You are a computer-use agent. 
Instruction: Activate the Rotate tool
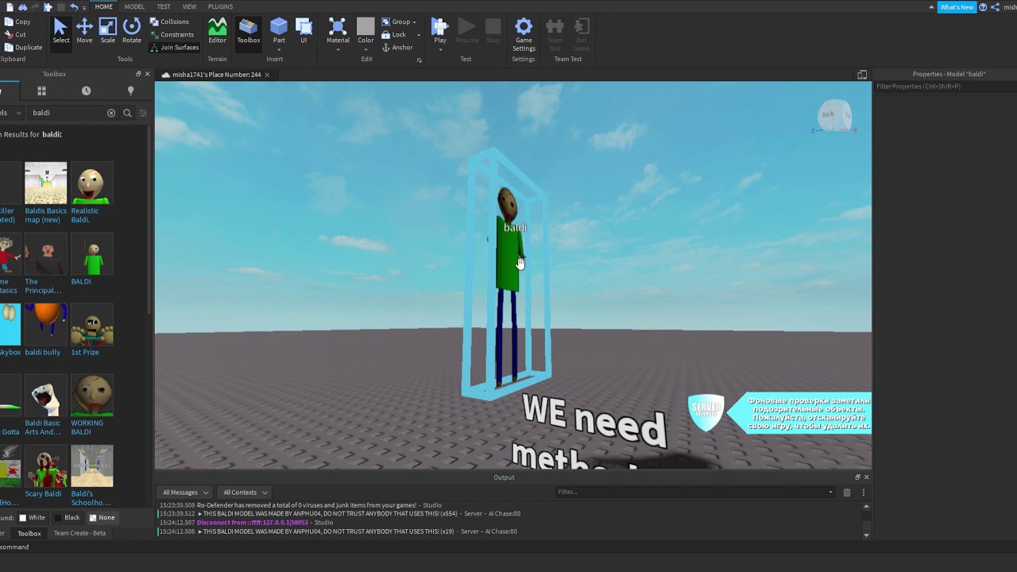coord(132,32)
